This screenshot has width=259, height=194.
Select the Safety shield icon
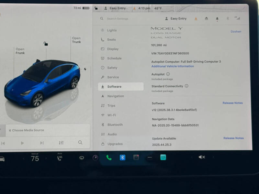[x=102, y=68]
